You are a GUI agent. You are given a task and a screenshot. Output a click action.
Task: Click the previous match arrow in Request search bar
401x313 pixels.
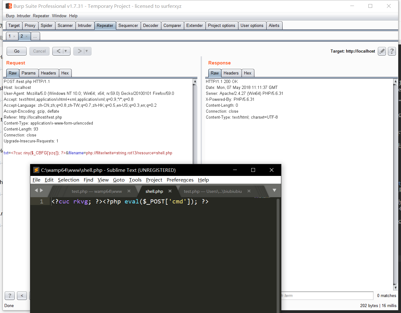pos(22,295)
